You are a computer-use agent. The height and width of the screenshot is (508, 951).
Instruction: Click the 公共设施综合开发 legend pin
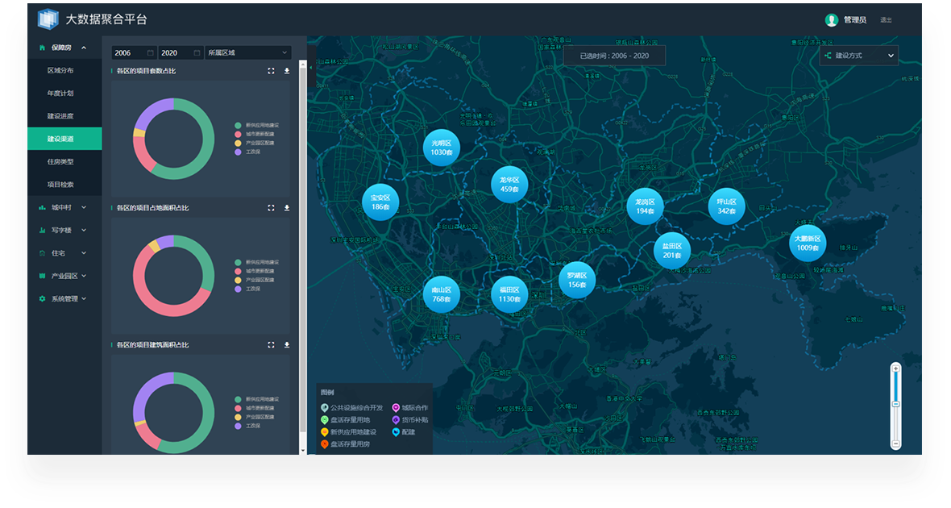tap(325, 408)
